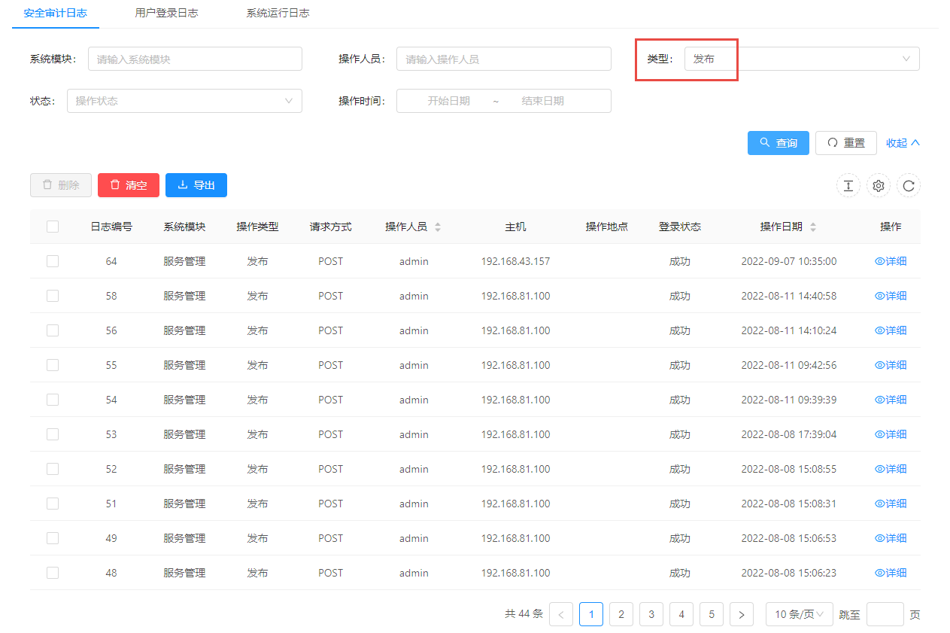Open the 系统运行日志 tab

278,13
